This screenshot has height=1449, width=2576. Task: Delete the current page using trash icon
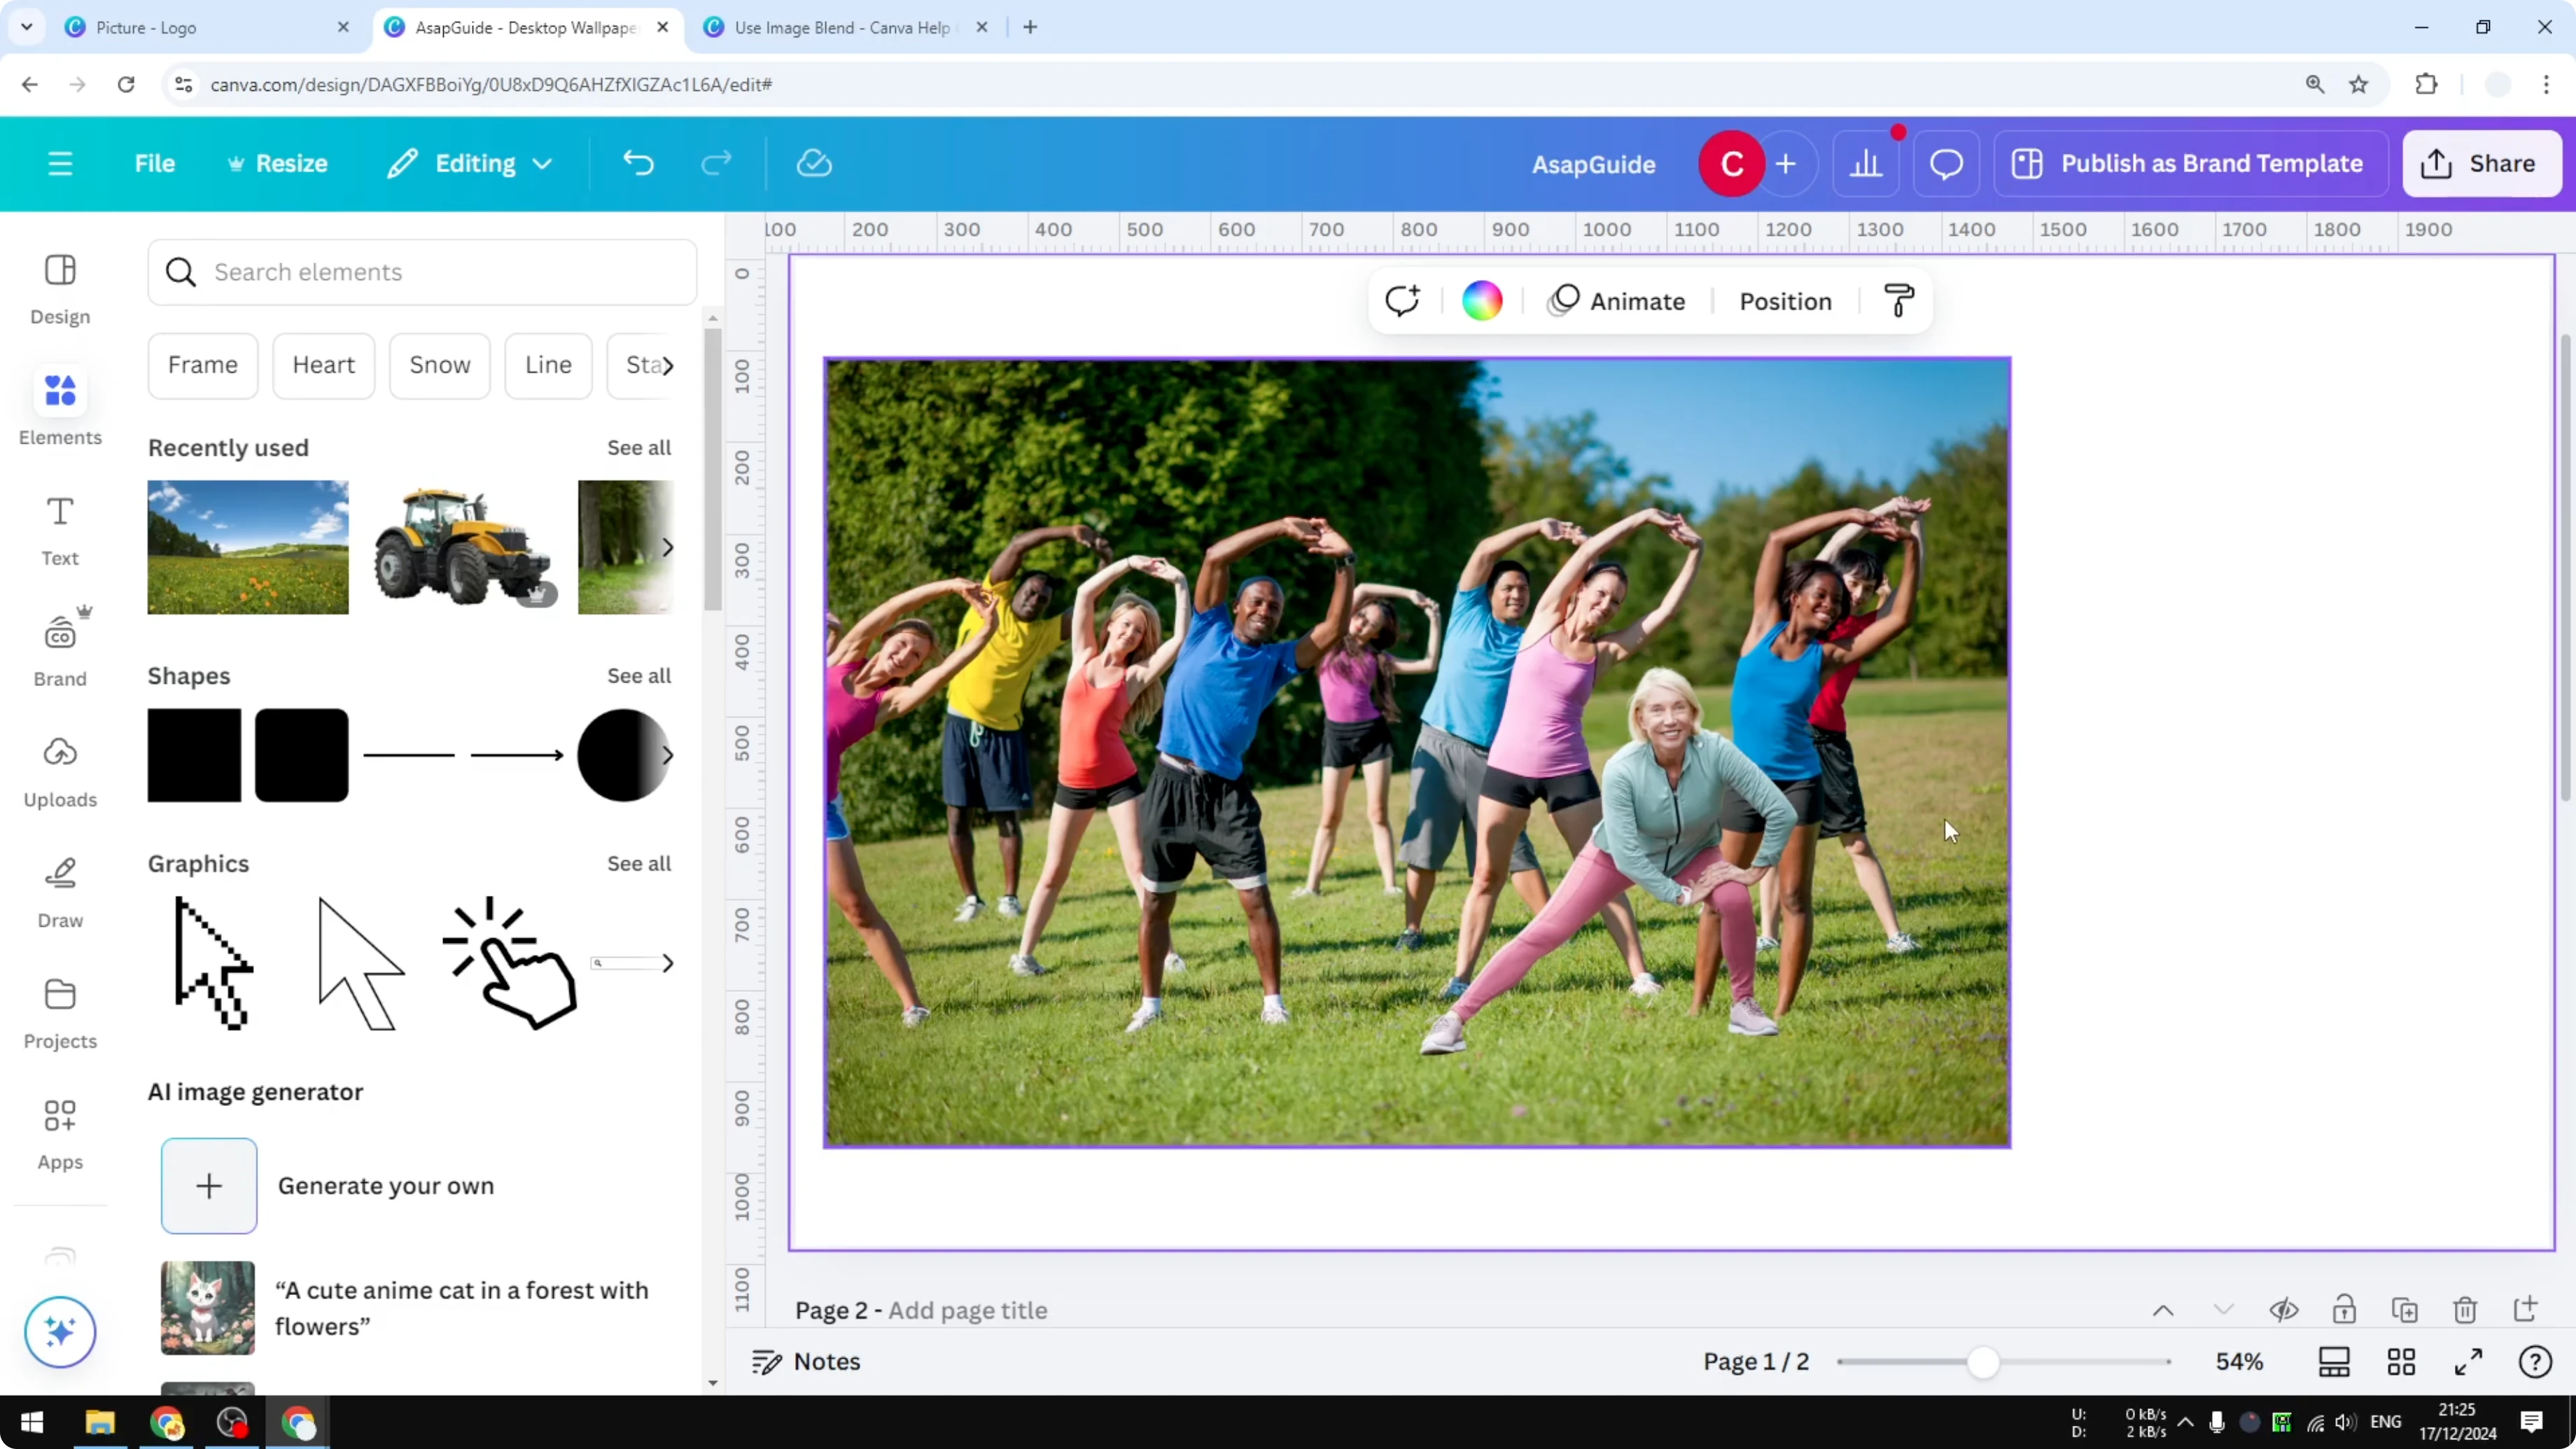point(2465,1310)
